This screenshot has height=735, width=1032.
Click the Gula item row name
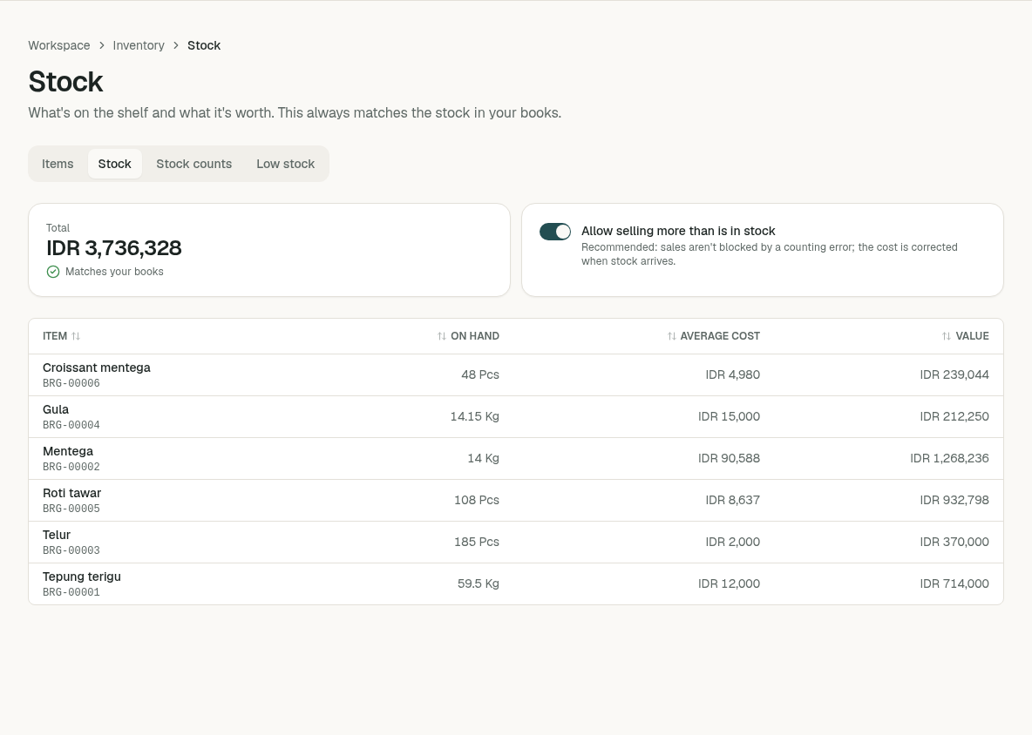(x=56, y=409)
